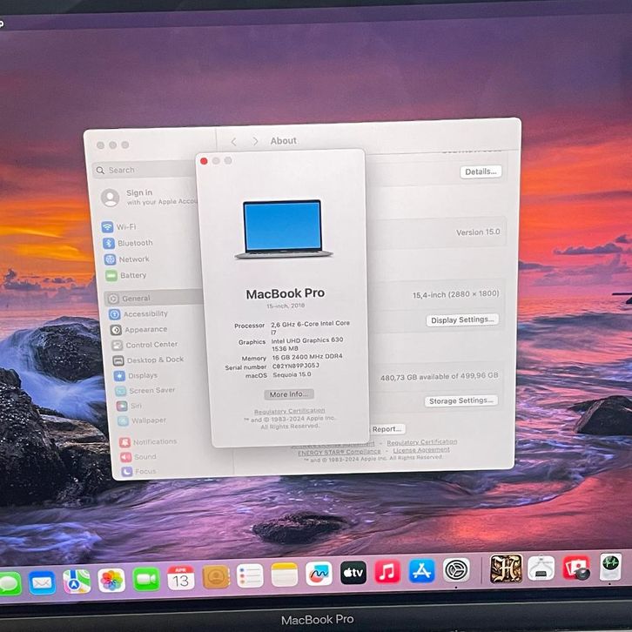
Task: Open Apple TV app in Dock
Action: click(353, 573)
